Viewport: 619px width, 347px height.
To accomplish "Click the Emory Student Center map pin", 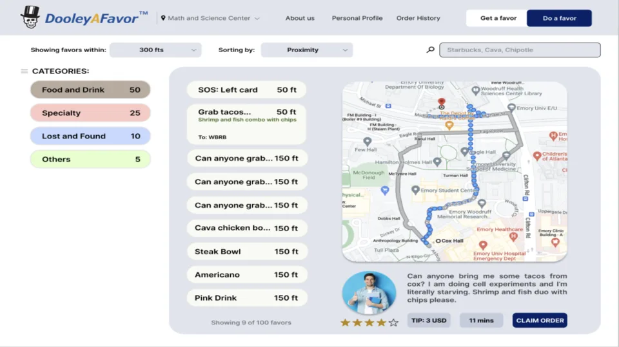I will pyautogui.click(x=415, y=190).
